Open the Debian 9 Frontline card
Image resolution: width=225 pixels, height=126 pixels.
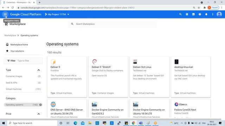tap(67, 77)
